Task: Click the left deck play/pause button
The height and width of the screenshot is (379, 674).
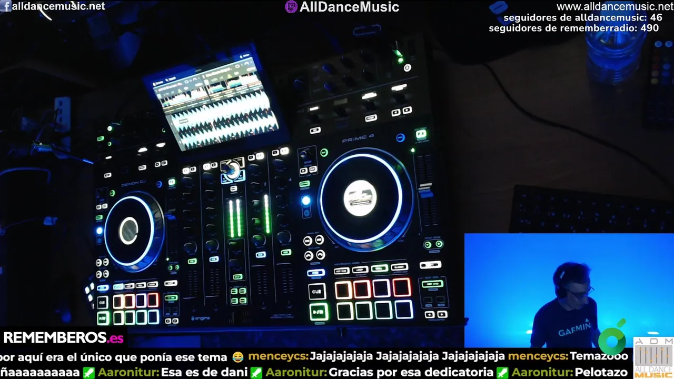Action: (103, 318)
